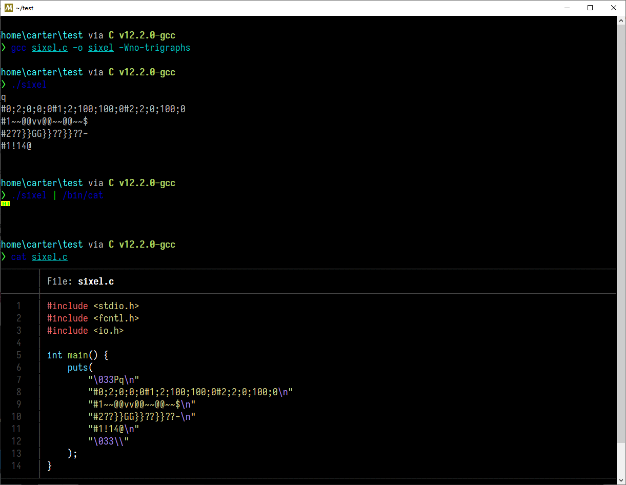Click the small sixel graphic rendered by ./sixel

point(5,203)
